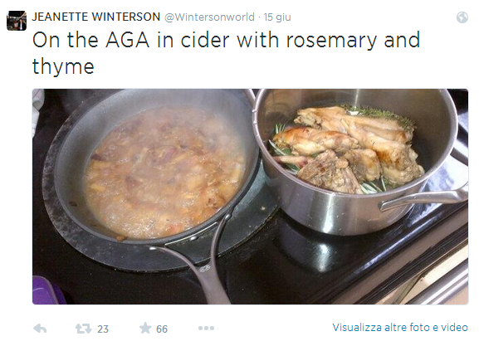Click the retweet count 23

click(x=103, y=329)
